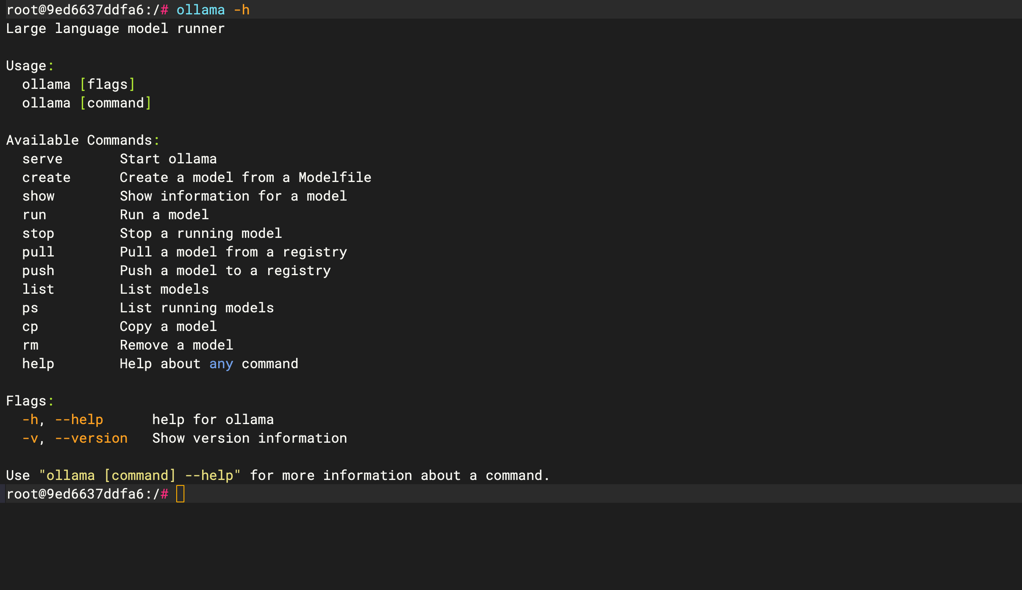
Task: Click the 'Available Commands' heading
Action: tap(79, 140)
